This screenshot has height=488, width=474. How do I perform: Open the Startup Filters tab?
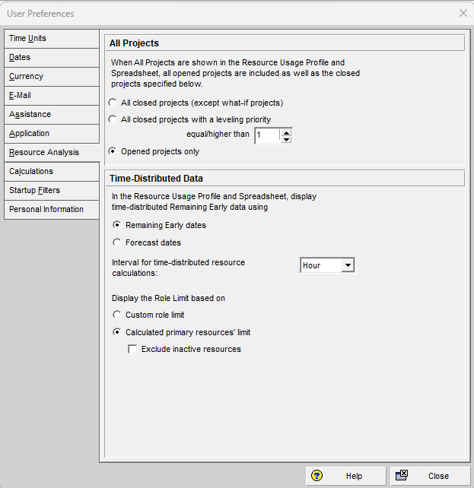point(52,191)
